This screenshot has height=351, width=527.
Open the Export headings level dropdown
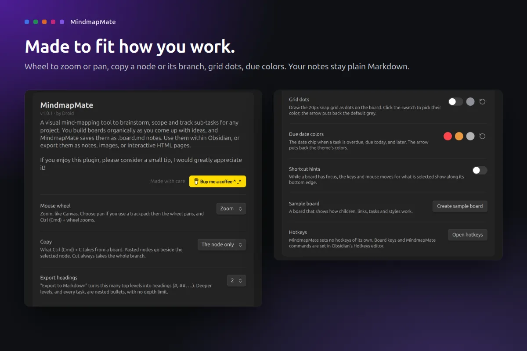236,280
